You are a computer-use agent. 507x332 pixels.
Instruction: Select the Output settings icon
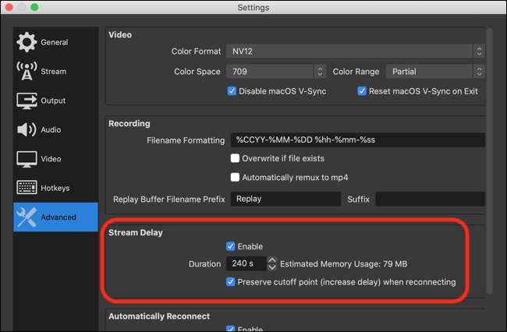pos(27,101)
